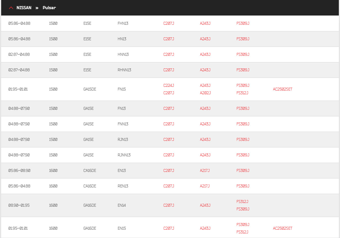340x238 pixels.
Task: Select model code FNN13 cell
Action: coord(123,124)
